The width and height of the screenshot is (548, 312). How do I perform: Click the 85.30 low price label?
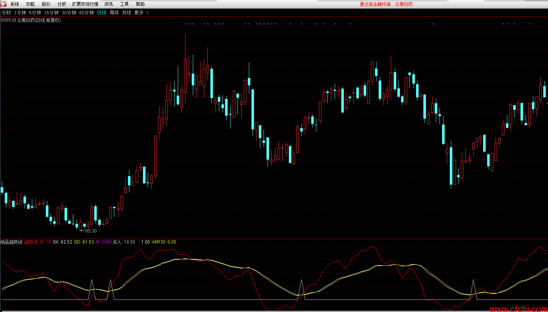point(91,231)
